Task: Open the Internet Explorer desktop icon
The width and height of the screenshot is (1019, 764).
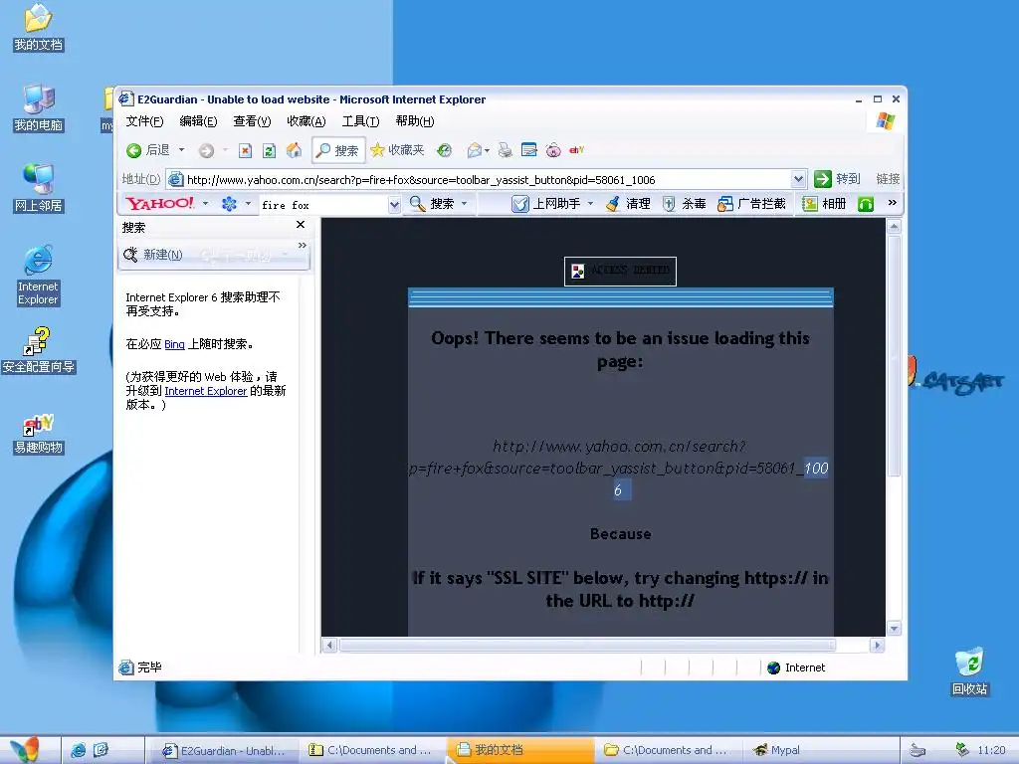Action: point(39,275)
